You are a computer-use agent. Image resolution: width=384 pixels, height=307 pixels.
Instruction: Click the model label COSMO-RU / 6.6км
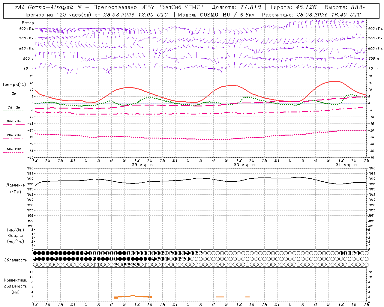(227, 15)
